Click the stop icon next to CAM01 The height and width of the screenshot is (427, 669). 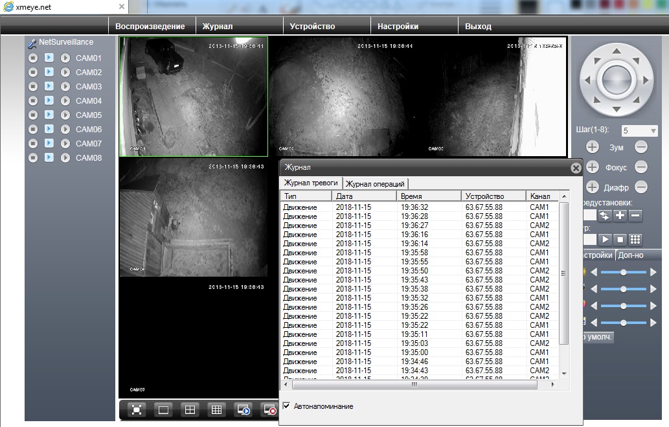[x=33, y=58]
